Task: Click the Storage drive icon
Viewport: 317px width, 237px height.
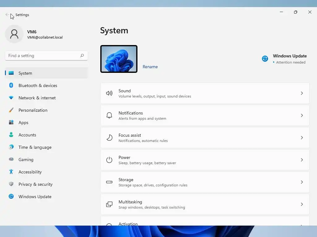Action: point(109,182)
